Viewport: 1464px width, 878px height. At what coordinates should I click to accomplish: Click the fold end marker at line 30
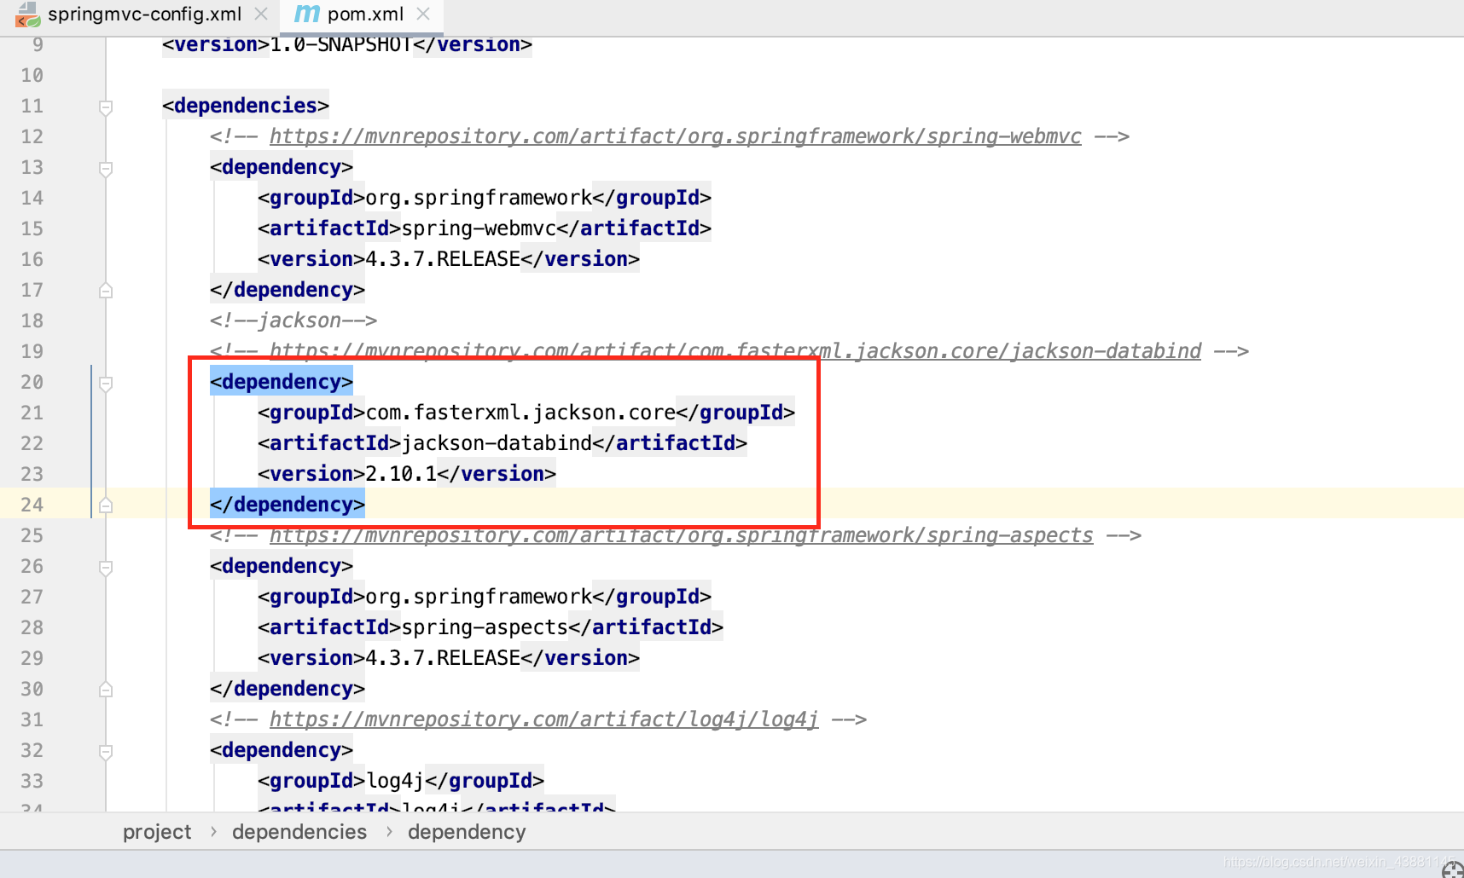106,689
